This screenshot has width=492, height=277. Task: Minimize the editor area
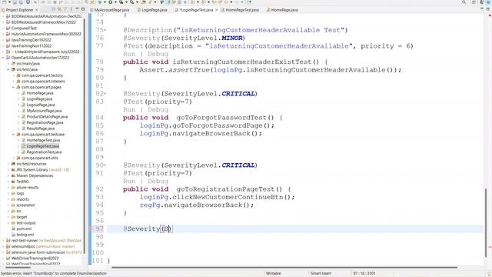(x=482, y=9)
